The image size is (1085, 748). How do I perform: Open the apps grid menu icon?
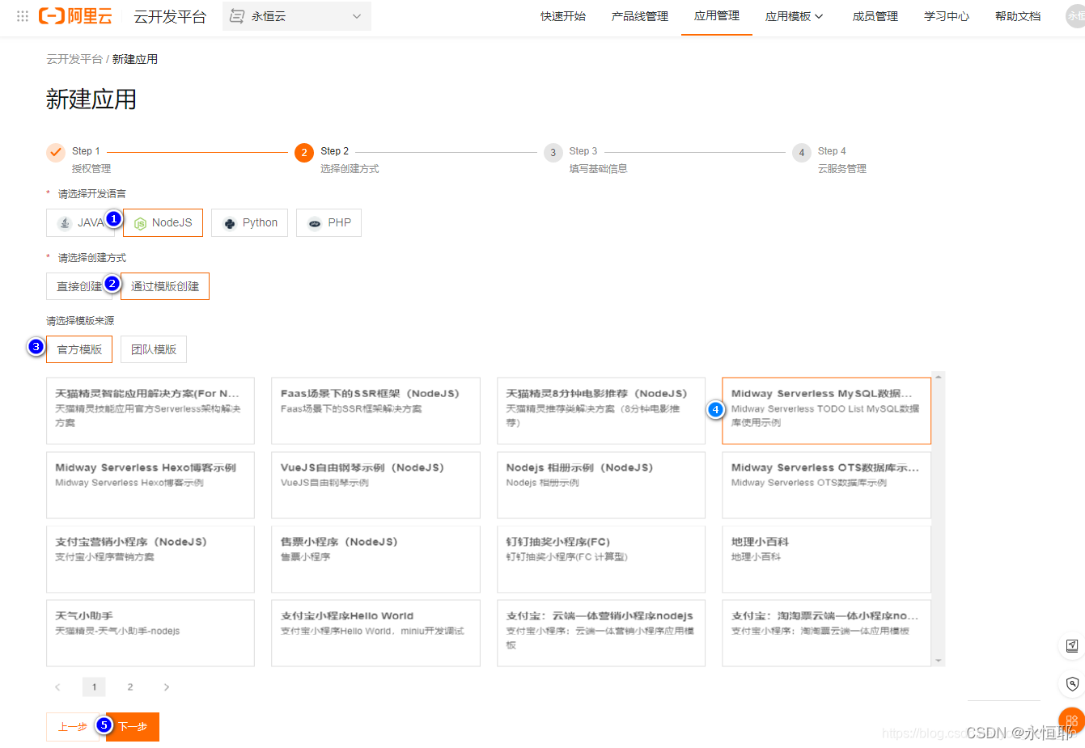click(23, 16)
